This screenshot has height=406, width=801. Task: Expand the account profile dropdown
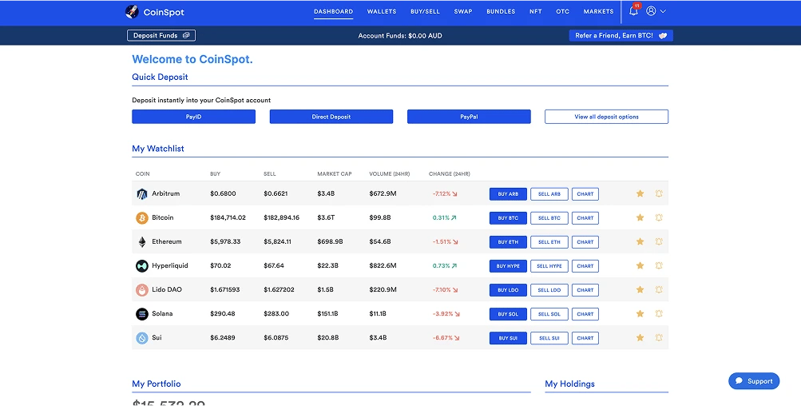click(x=656, y=10)
